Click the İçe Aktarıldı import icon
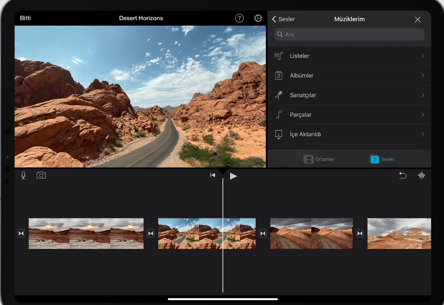Image resolution: width=444 pixels, height=305 pixels. 279,134
